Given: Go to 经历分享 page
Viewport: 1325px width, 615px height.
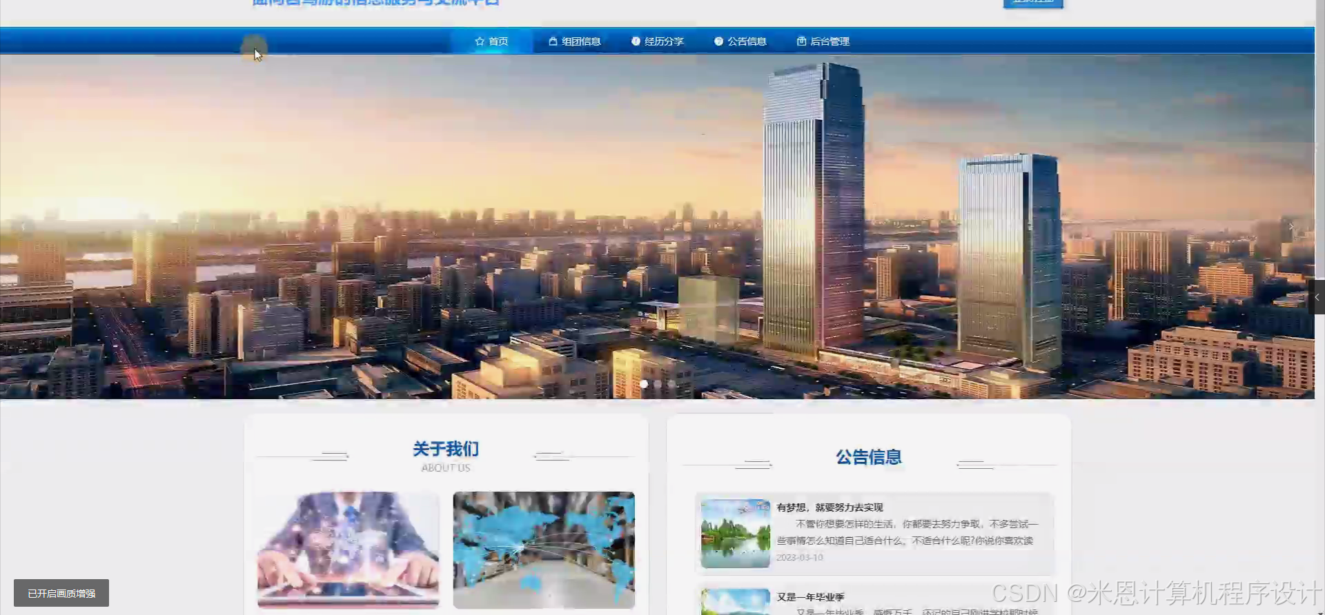Looking at the screenshot, I should [657, 41].
